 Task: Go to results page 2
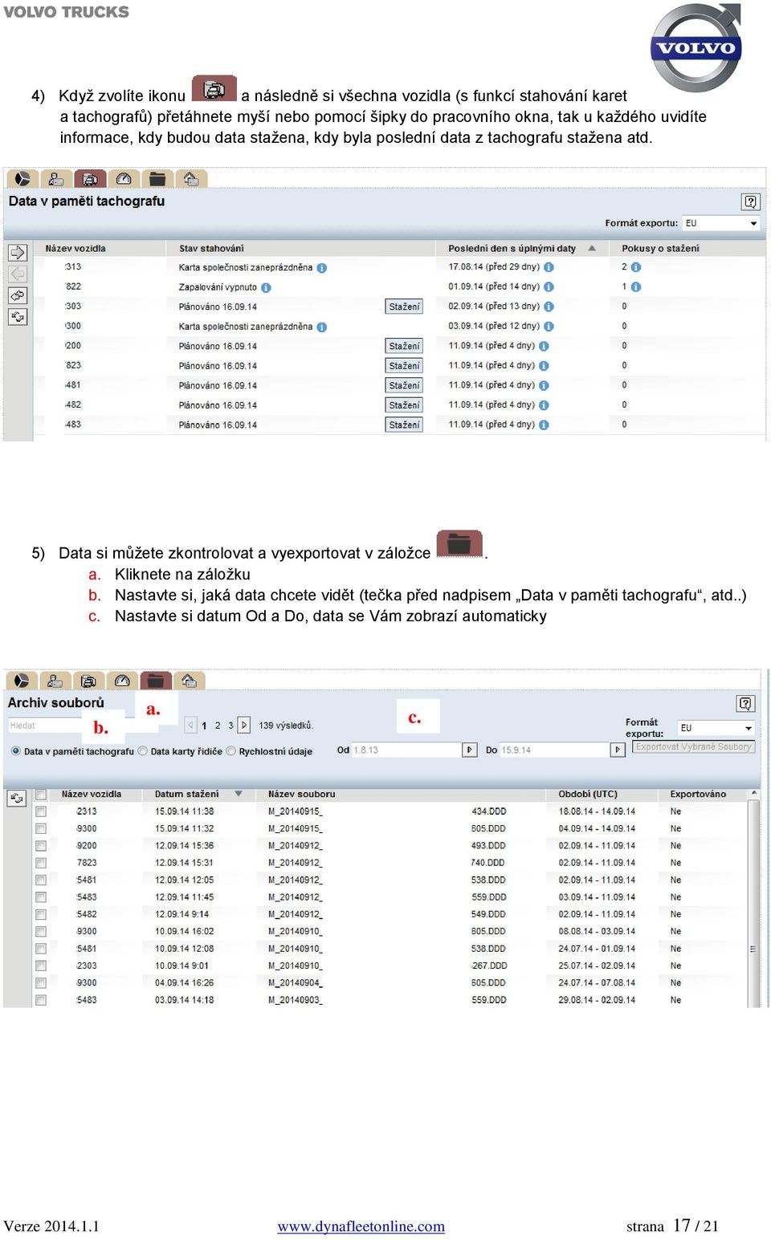coord(217,726)
